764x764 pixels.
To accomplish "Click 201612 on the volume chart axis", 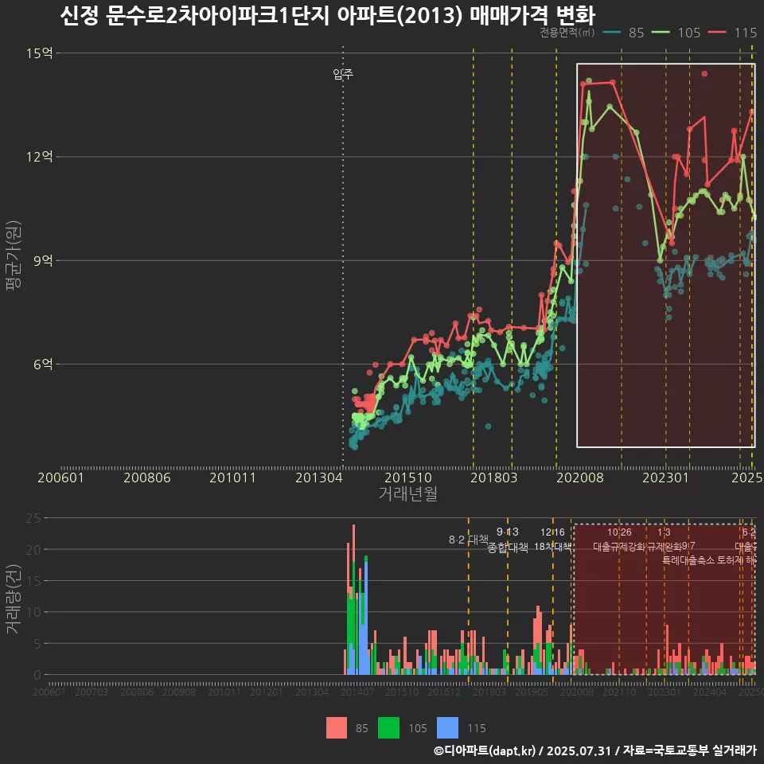I will [x=444, y=692].
